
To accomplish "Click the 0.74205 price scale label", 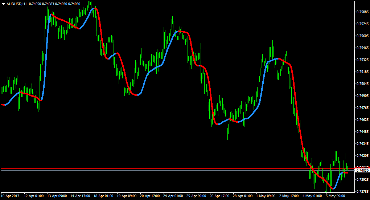I will (363, 156).
